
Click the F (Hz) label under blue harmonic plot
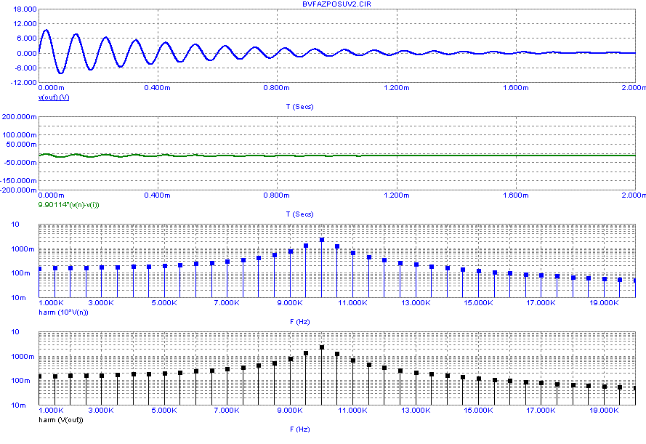[300, 322]
